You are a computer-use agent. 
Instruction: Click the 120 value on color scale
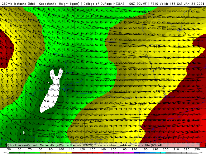(x=82, y=149)
